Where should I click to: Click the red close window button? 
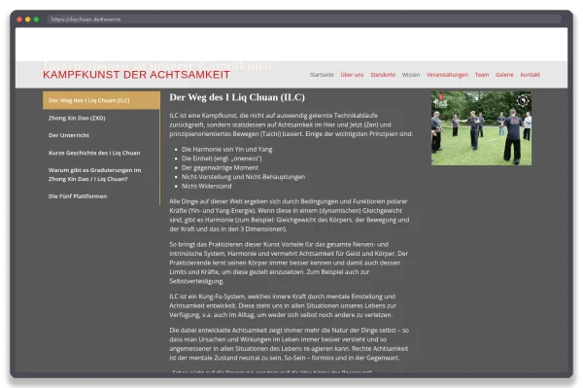pos(19,19)
